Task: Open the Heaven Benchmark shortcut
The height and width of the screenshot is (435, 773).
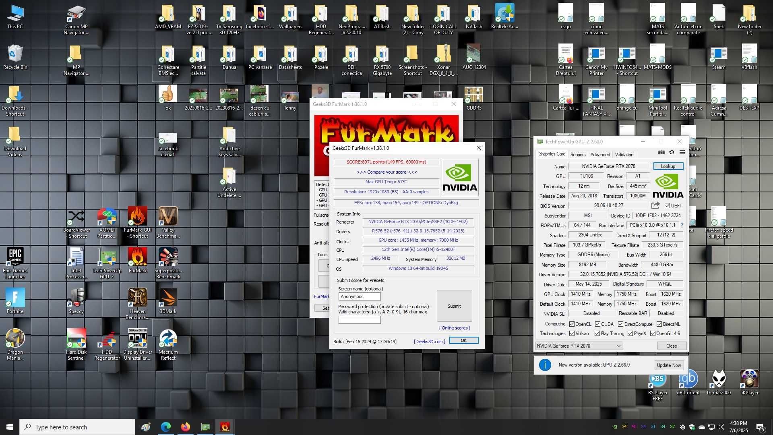Action: 137,304
